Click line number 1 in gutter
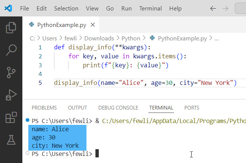Screen dimensions: 246x163 click(40, 47)
